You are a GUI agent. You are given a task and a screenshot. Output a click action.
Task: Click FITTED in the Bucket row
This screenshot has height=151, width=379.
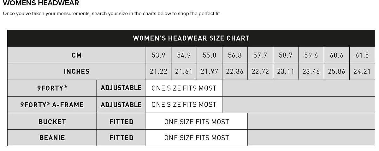click(121, 121)
